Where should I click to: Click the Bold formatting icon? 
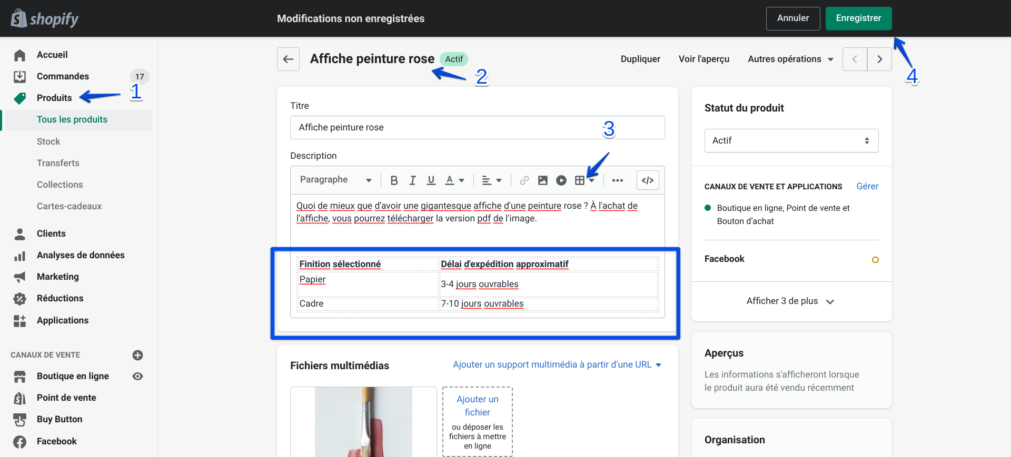coord(394,180)
